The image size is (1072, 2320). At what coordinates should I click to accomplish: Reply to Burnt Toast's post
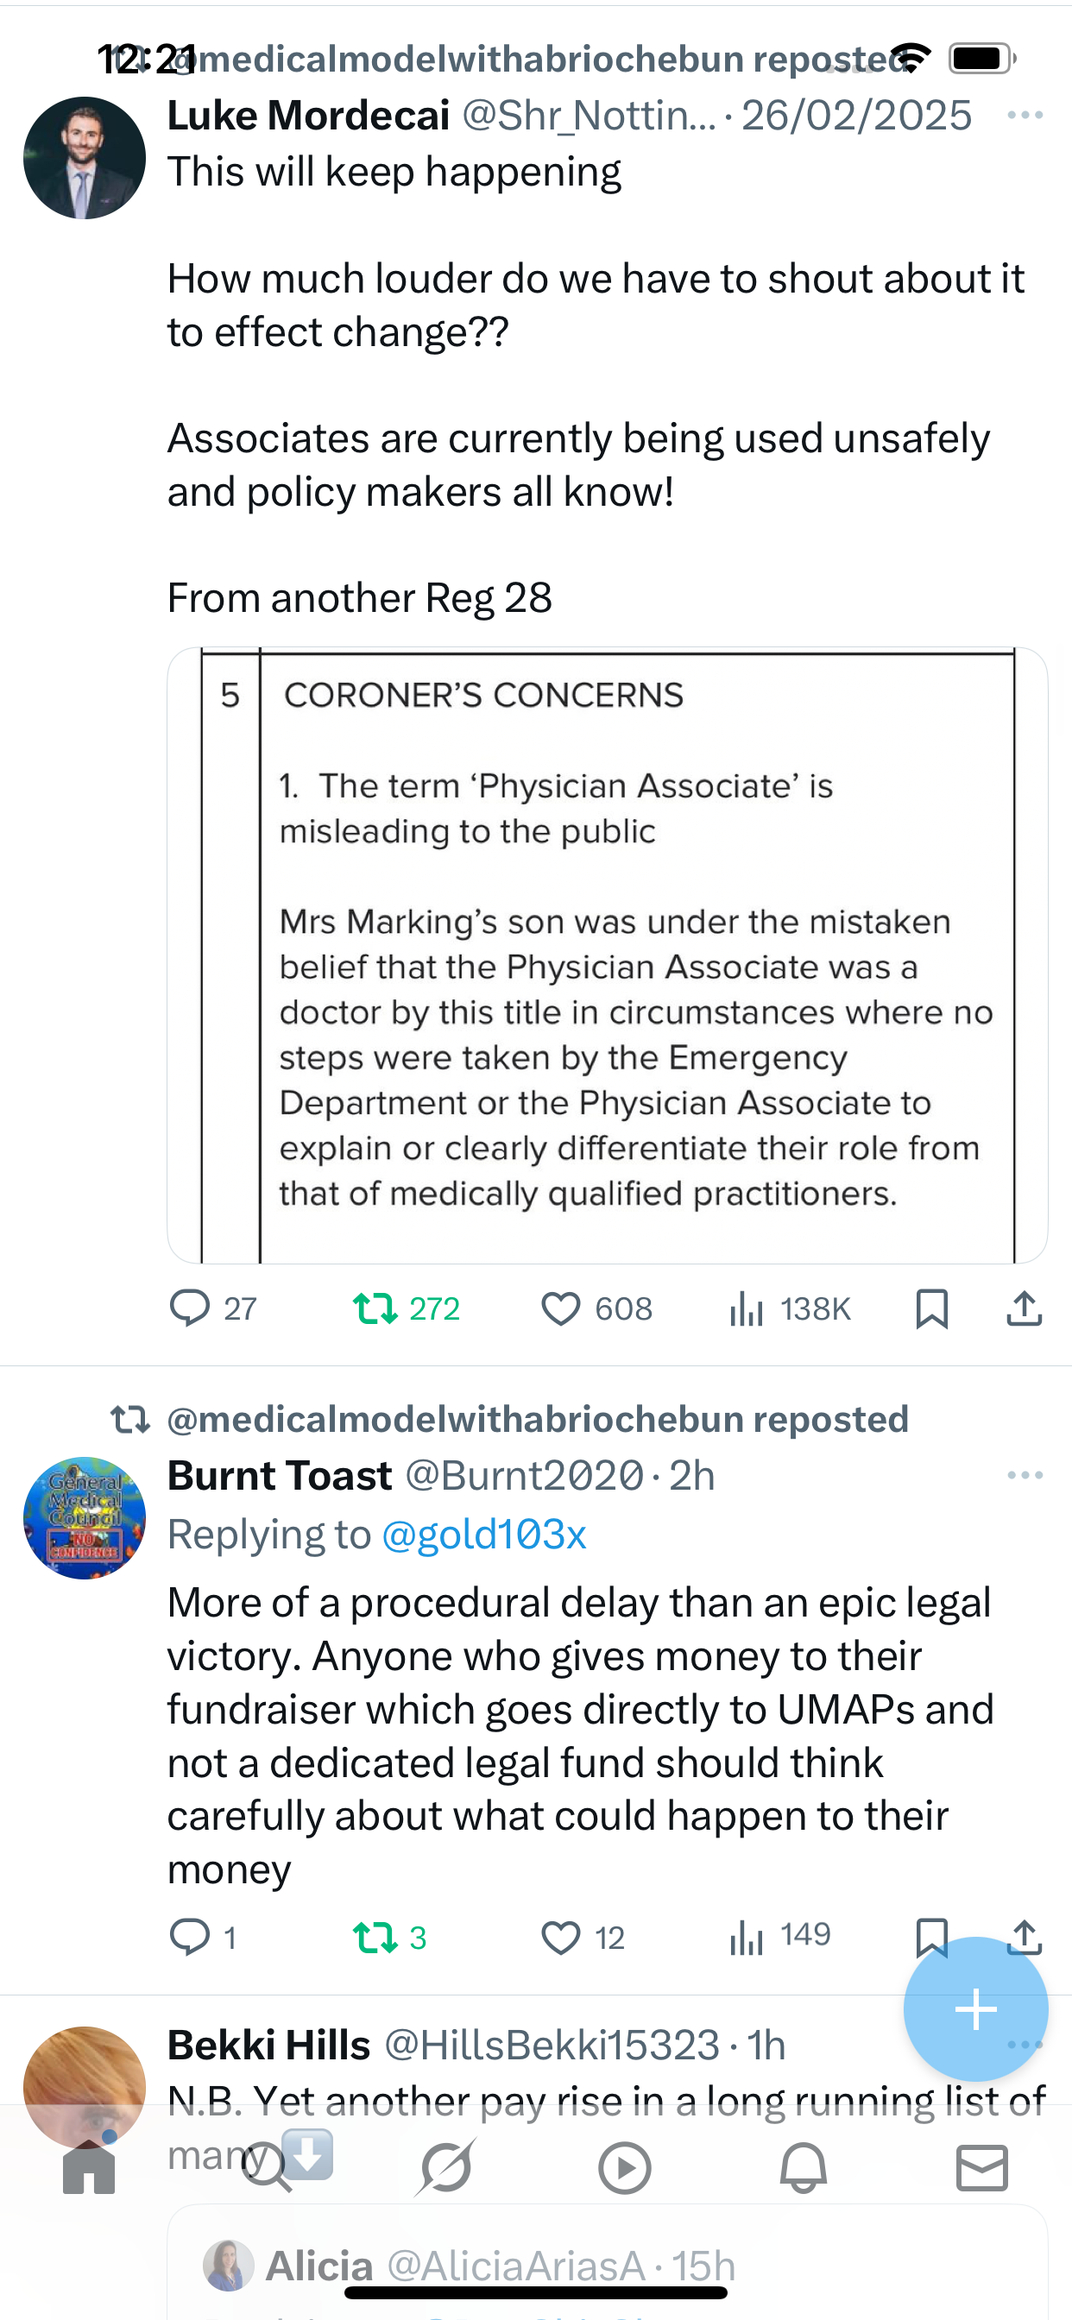(x=190, y=1938)
